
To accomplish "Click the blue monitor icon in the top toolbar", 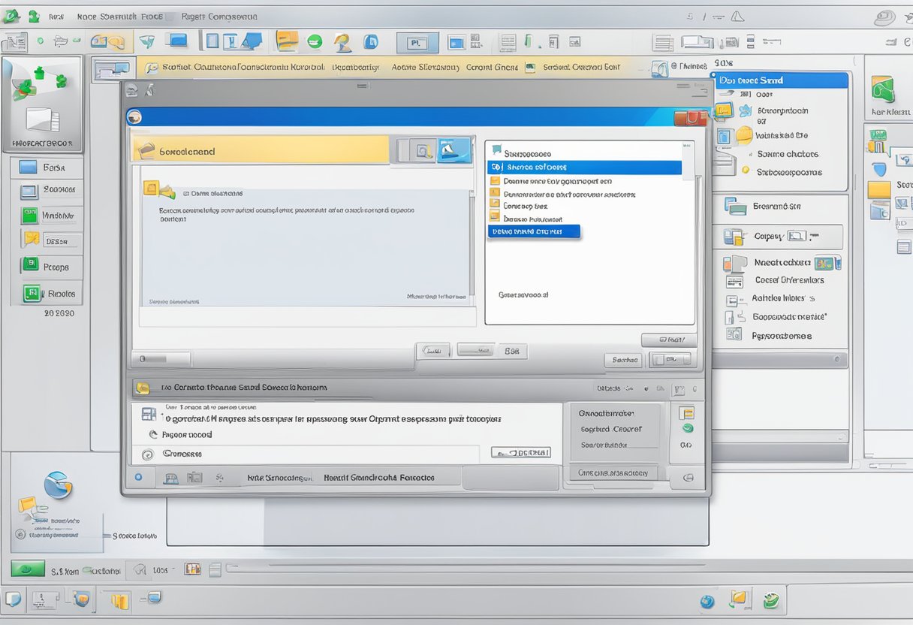I will click(177, 41).
